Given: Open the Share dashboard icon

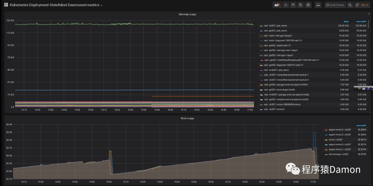Looking at the screenshot, I should (293, 5).
